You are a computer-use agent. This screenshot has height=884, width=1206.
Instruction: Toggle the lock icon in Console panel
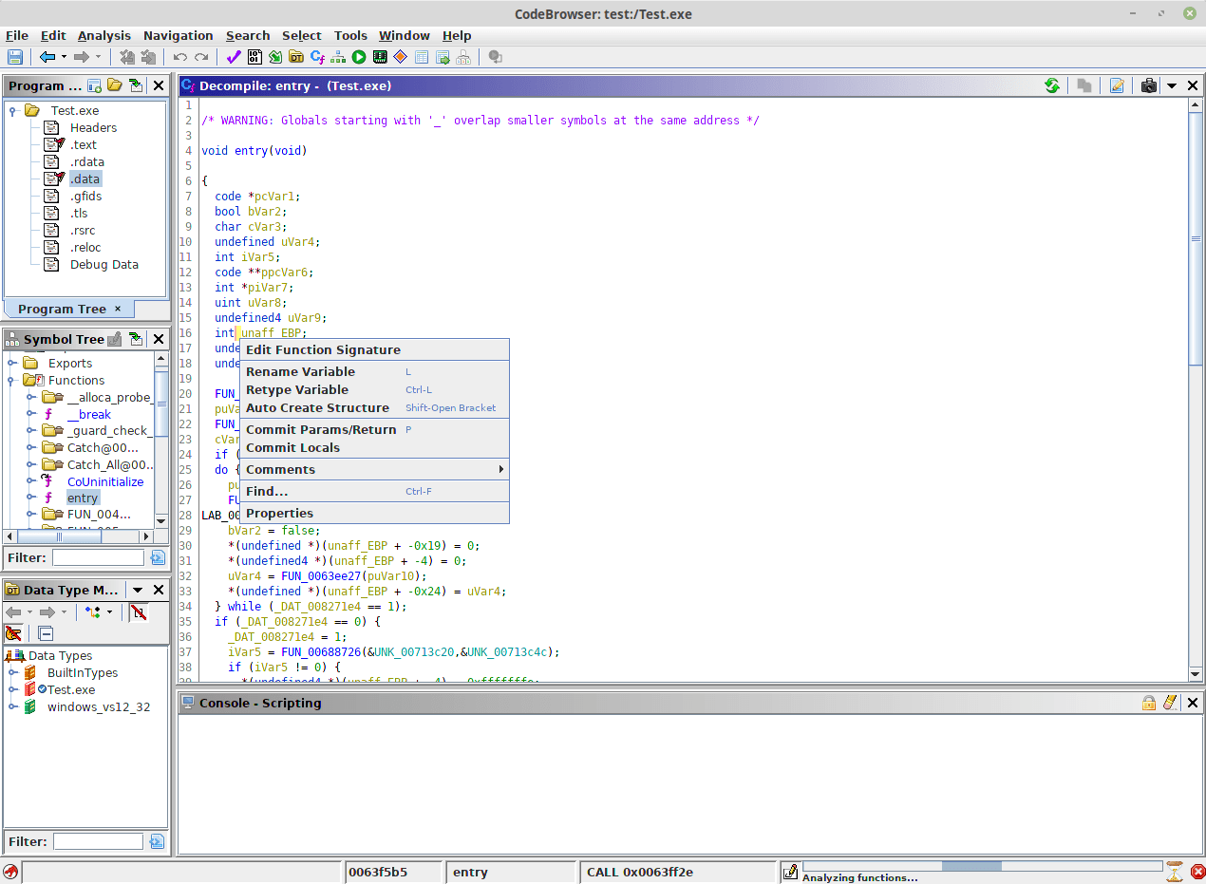[x=1149, y=703]
